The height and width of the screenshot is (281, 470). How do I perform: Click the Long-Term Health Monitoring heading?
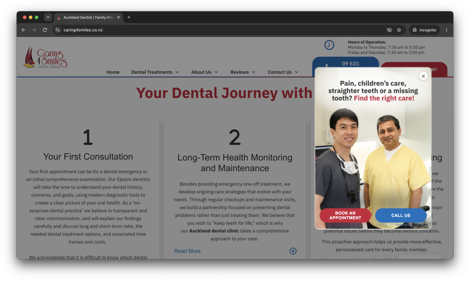(235, 163)
